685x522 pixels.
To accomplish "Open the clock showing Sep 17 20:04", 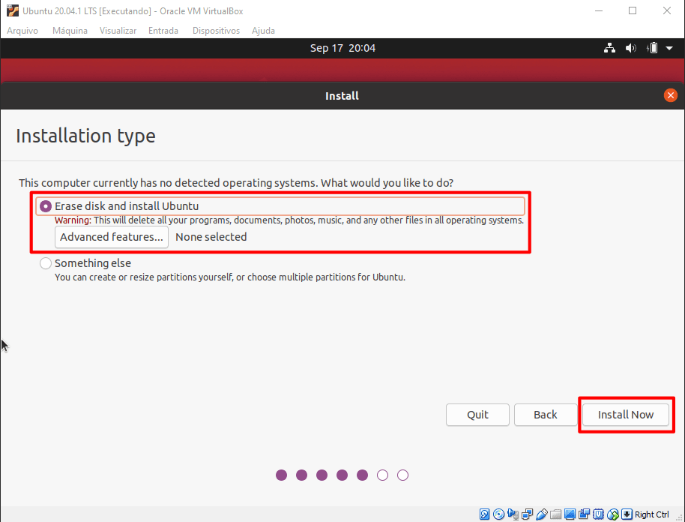I will click(342, 48).
